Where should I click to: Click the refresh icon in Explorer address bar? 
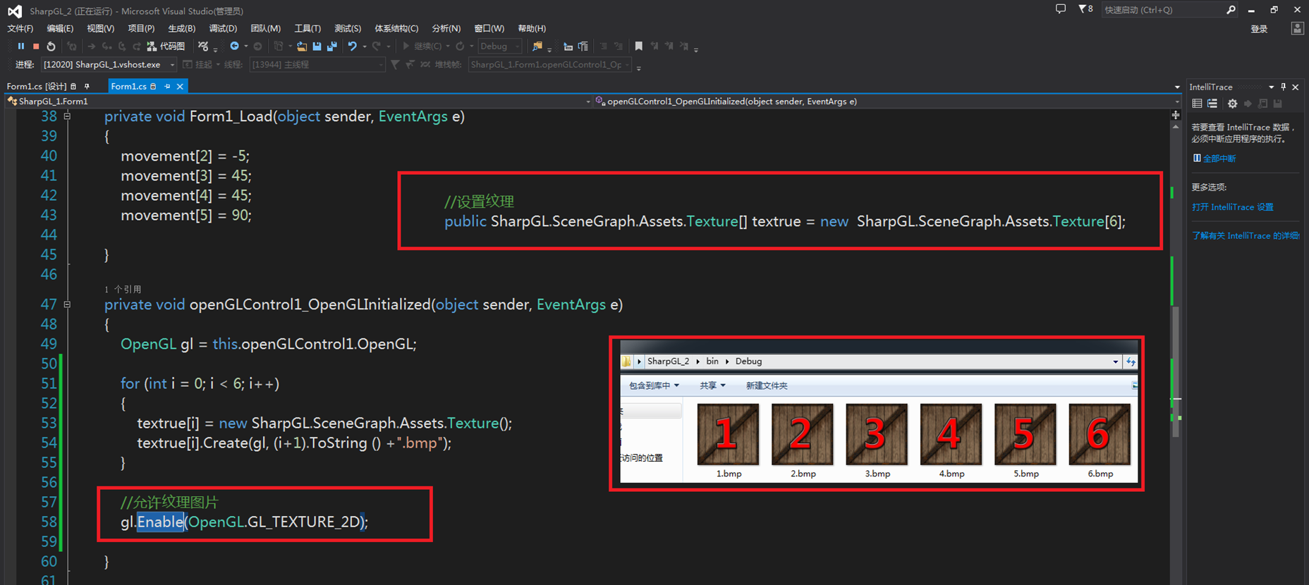(x=1131, y=362)
